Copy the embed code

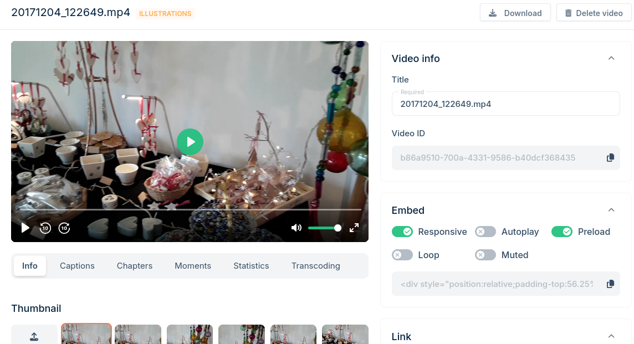[x=611, y=284]
